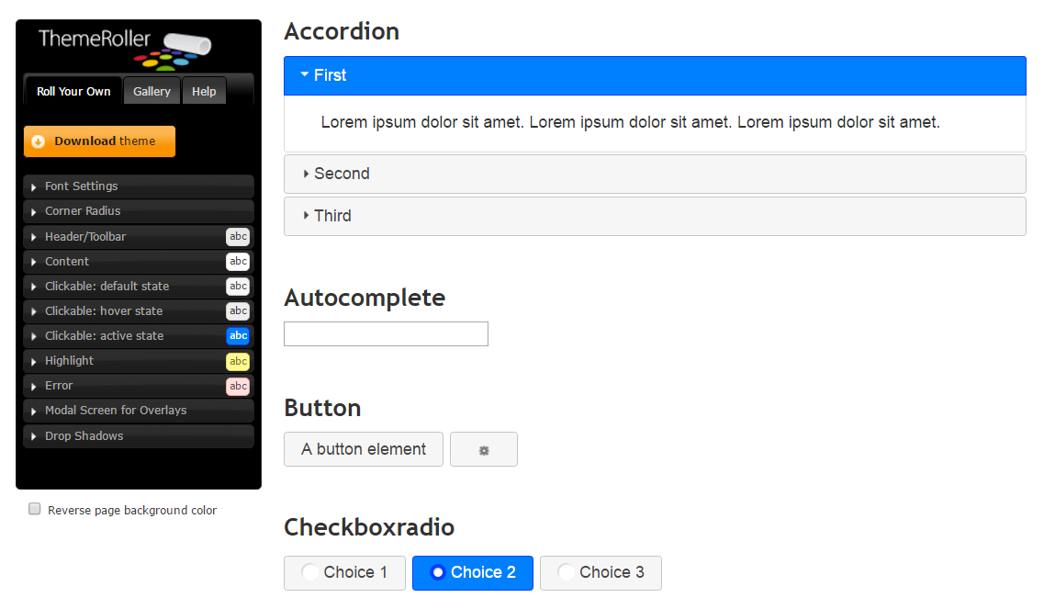Click the pink abc swatch beside Error
The width and height of the screenshot is (1044, 609).
(x=238, y=385)
